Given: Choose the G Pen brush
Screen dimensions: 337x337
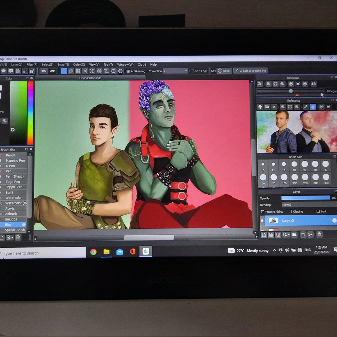Looking at the screenshot, I should tap(13, 166).
